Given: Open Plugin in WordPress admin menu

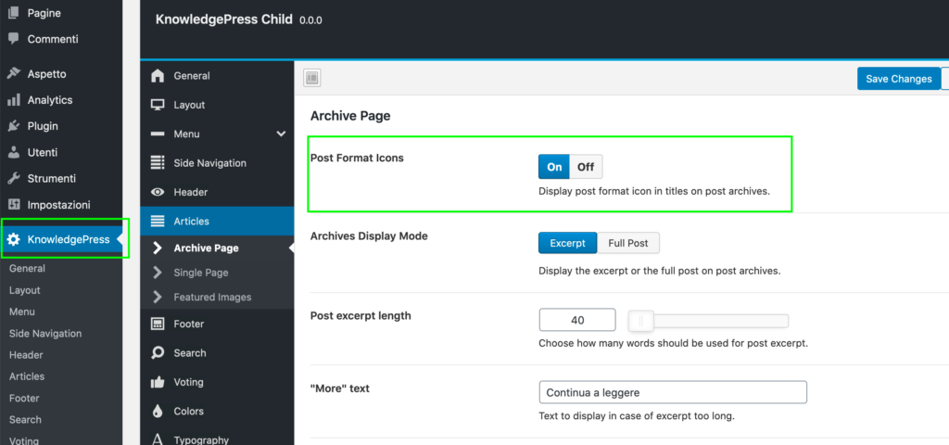Looking at the screenshot, I should pos(43,126).
